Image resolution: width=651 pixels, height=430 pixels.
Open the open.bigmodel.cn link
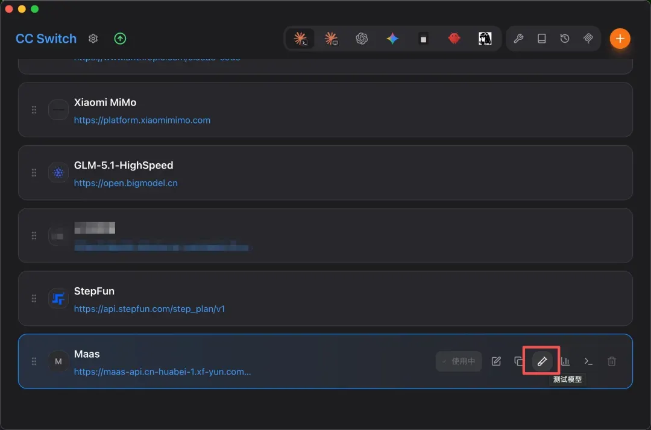126,183
